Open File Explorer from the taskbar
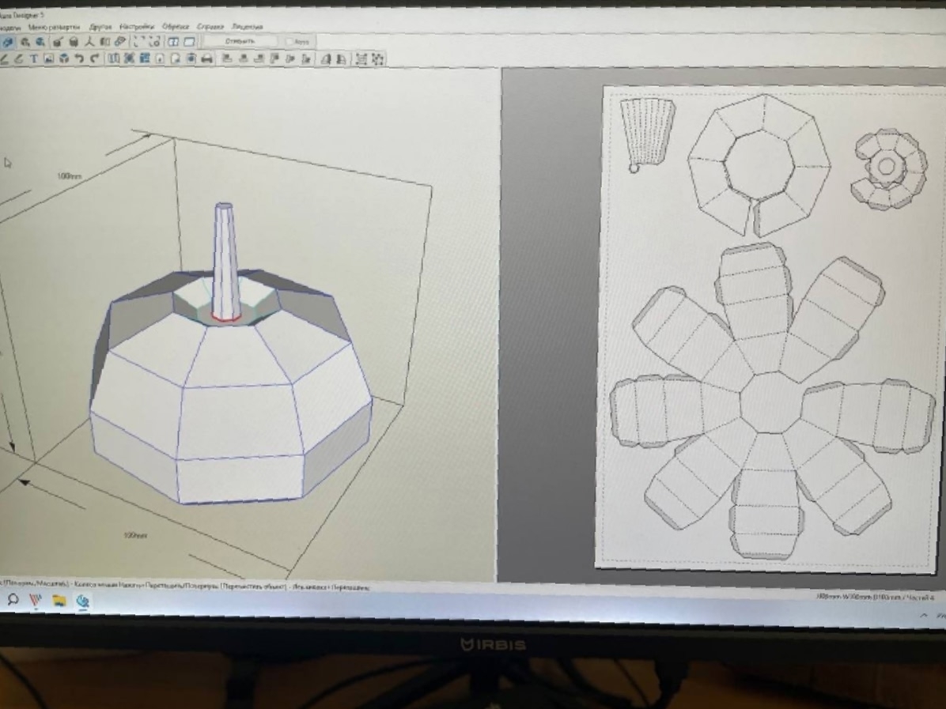Viewport: 946px width, 709px height. pyautogui.click(x=59, y=601)
